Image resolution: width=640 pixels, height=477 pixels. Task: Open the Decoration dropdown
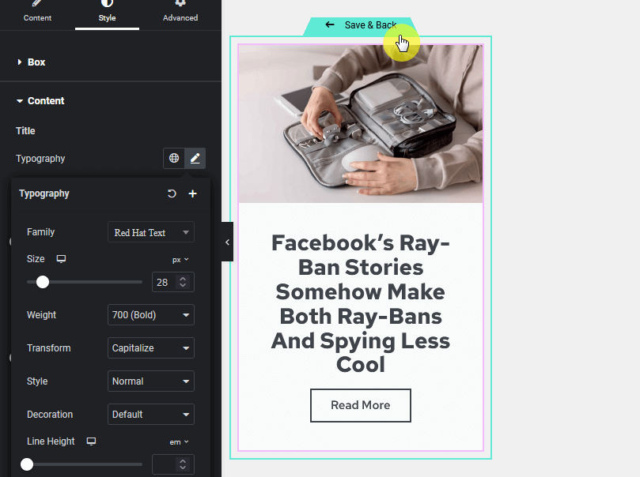coord(151,415)
